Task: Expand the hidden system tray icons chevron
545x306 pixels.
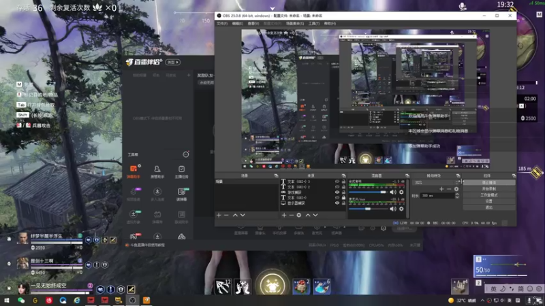Action: [x=482, y=301]
